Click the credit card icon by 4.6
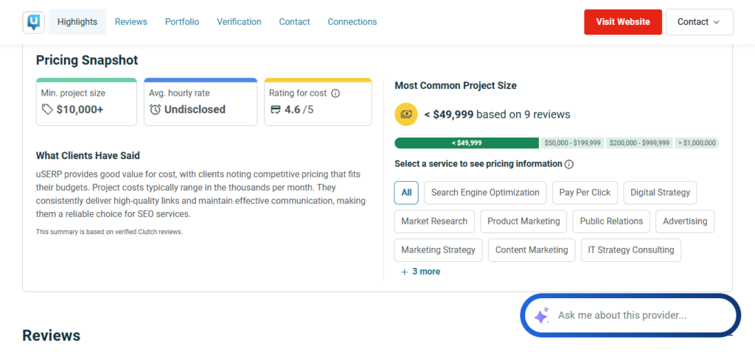 click(x=276, y=110)
